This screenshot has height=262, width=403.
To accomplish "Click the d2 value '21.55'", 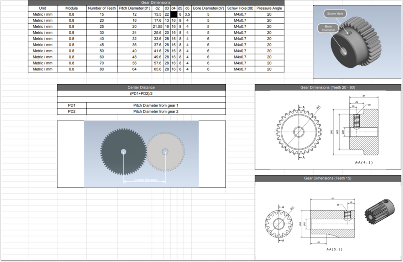I will tap(158, 26).
